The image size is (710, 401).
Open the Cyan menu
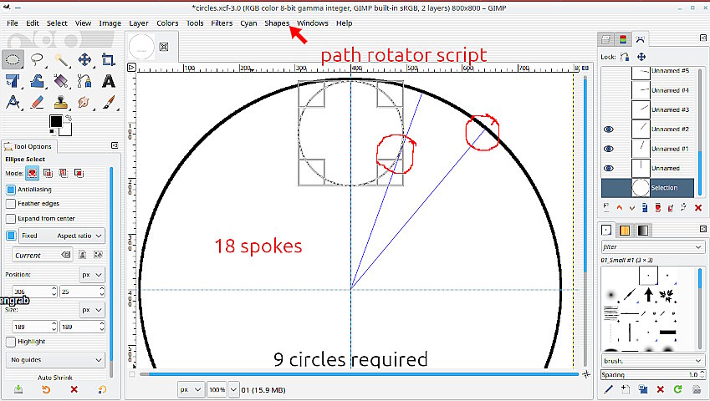click(248, 23)
